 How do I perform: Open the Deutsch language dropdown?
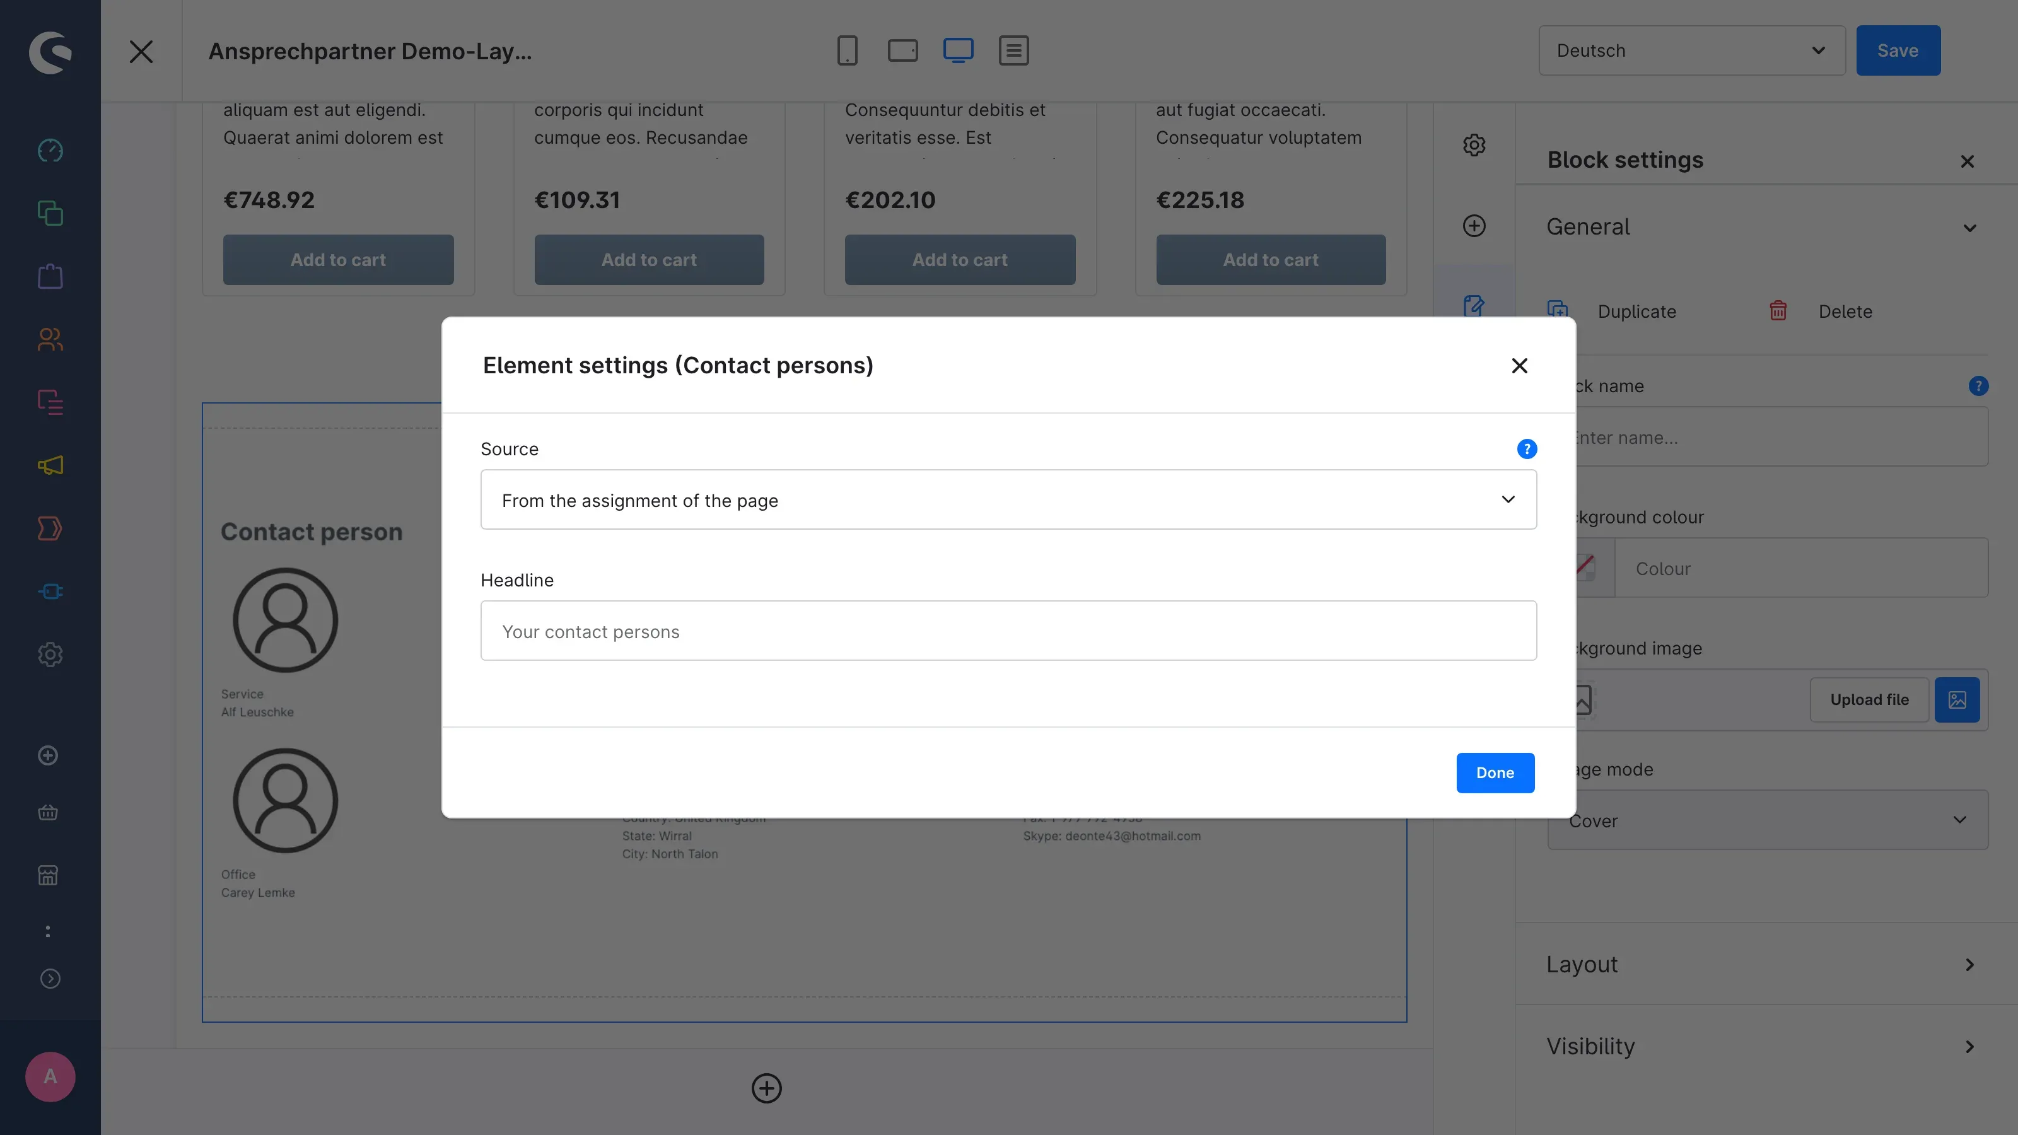(1691, 51)
